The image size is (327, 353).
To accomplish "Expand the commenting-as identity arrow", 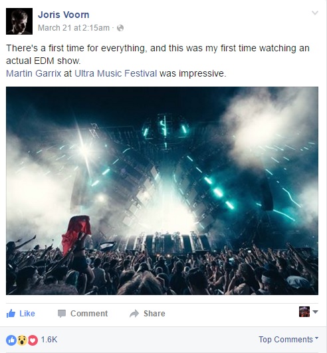I will [315, 312].
